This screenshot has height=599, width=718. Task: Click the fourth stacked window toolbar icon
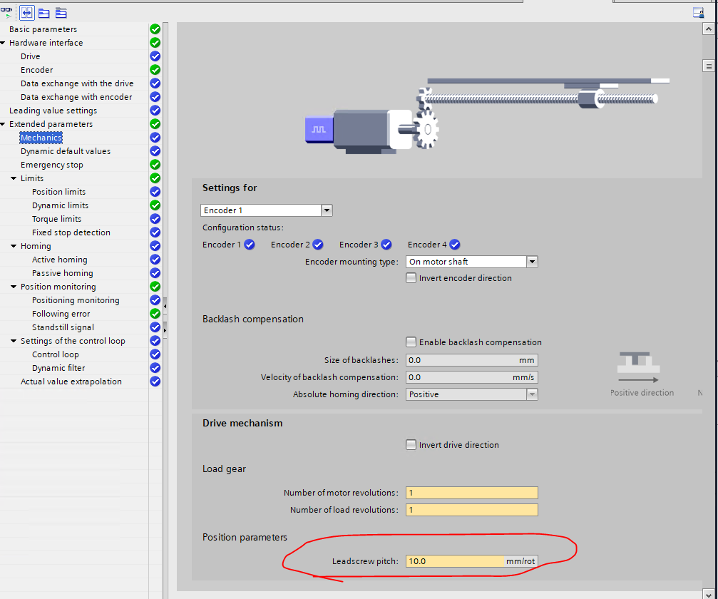coord(61,12)
